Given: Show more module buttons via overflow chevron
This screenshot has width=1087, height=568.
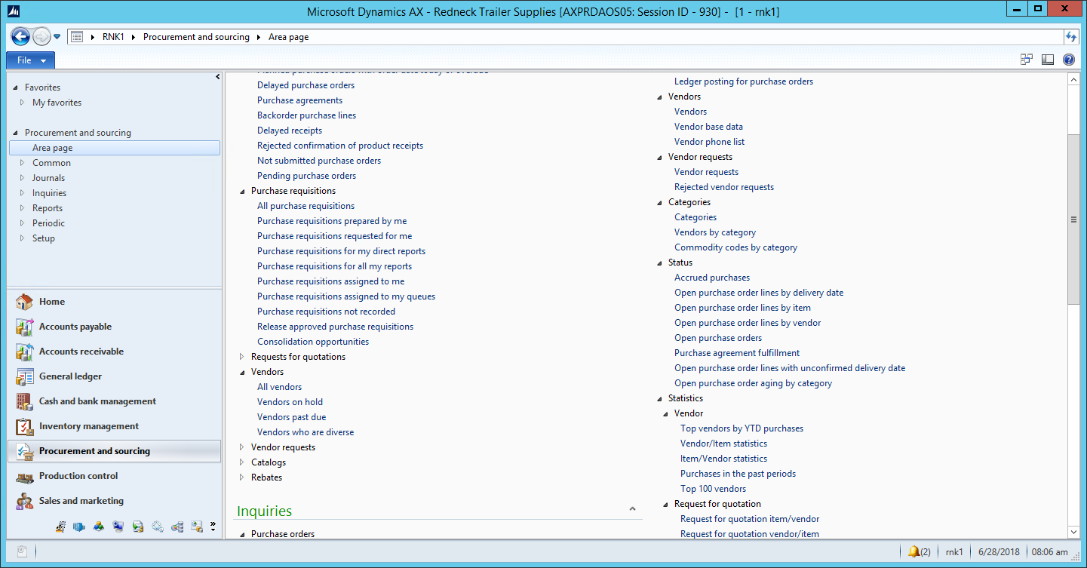Looking at the screenshot, I should point(213,527).
